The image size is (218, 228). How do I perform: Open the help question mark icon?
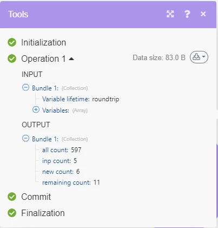click(x=187, y=14)
